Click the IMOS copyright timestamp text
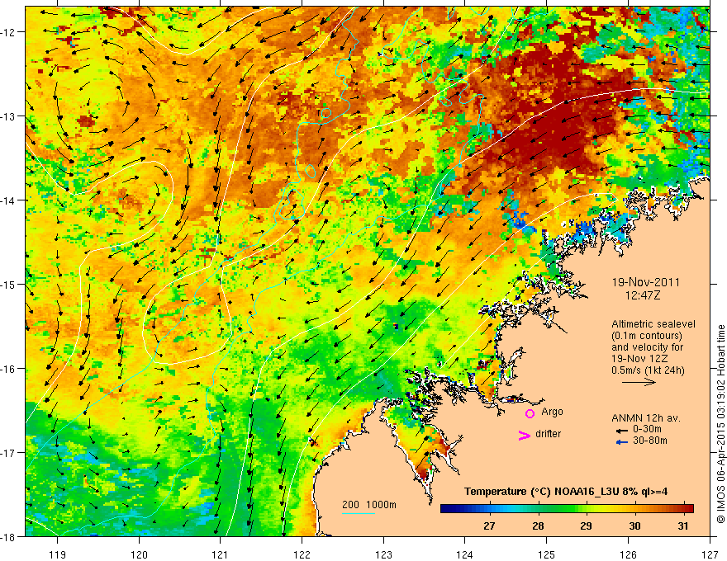The image size is (727, 561). coord(721,424)
